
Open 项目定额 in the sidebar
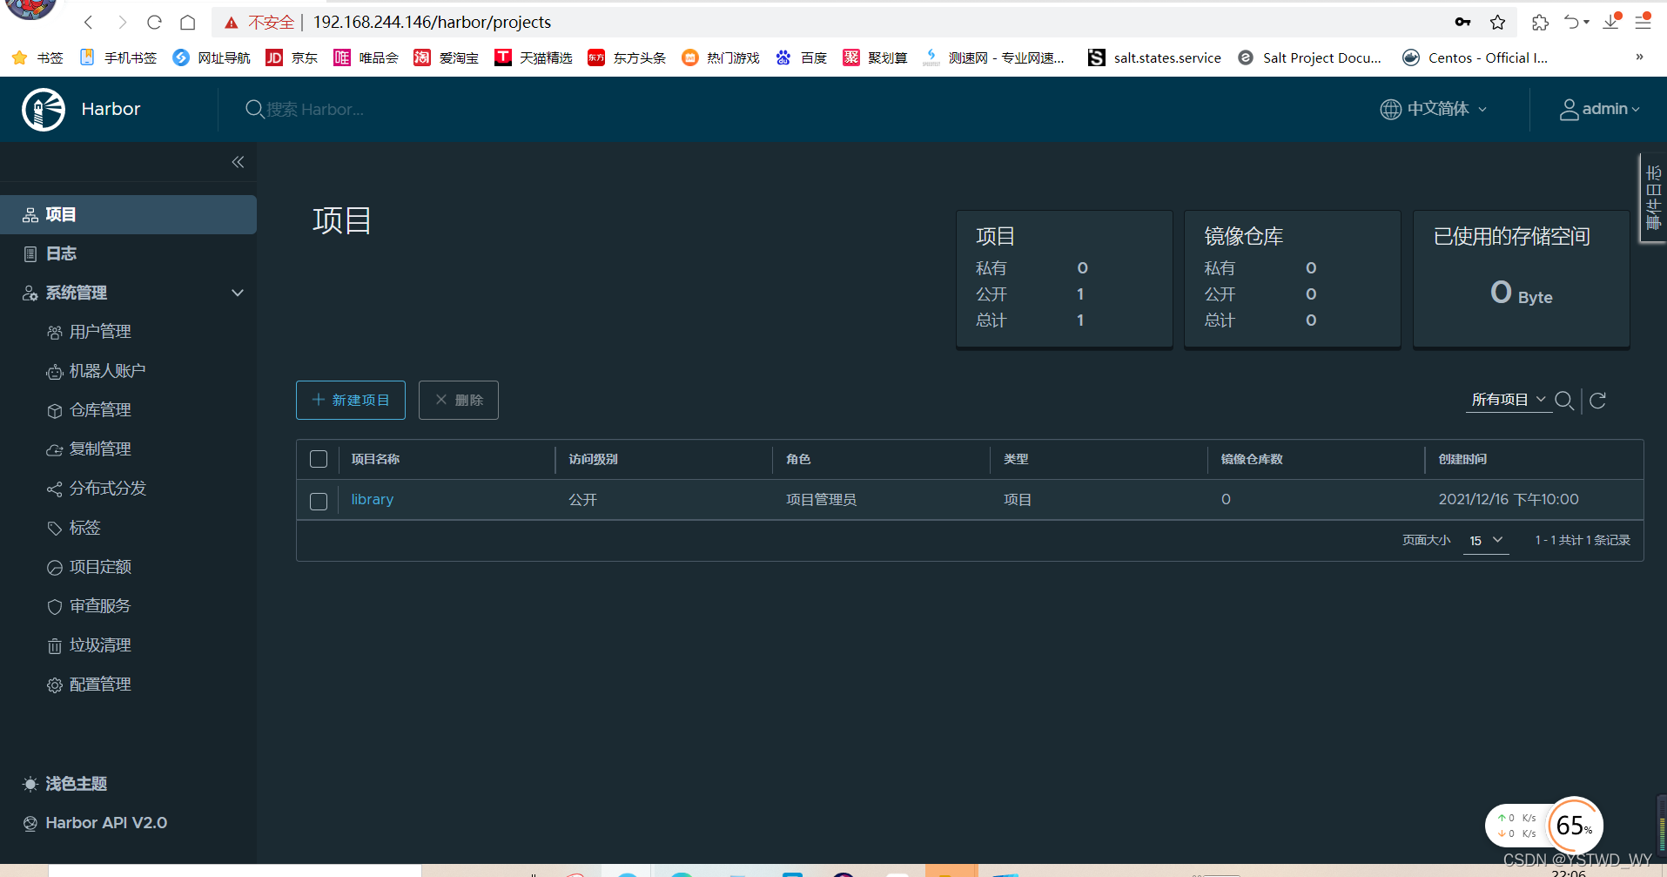(x=100, y=568)
